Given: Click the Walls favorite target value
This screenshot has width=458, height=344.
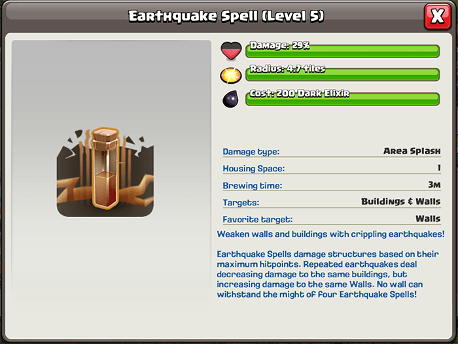Looking at the screenshot, I should coord(428,218).
